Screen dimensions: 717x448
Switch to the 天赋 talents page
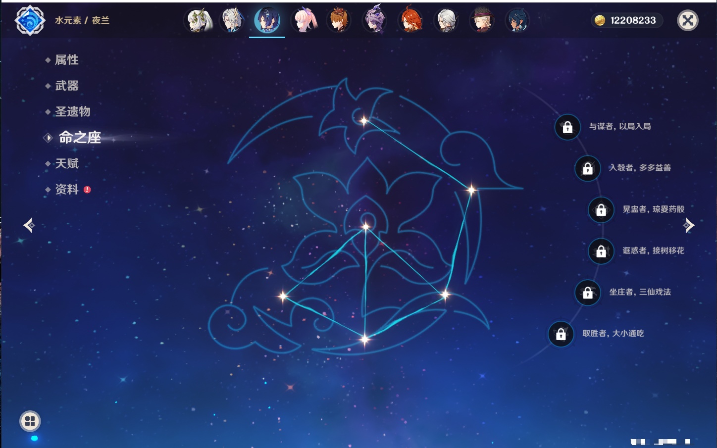point(67,163)
